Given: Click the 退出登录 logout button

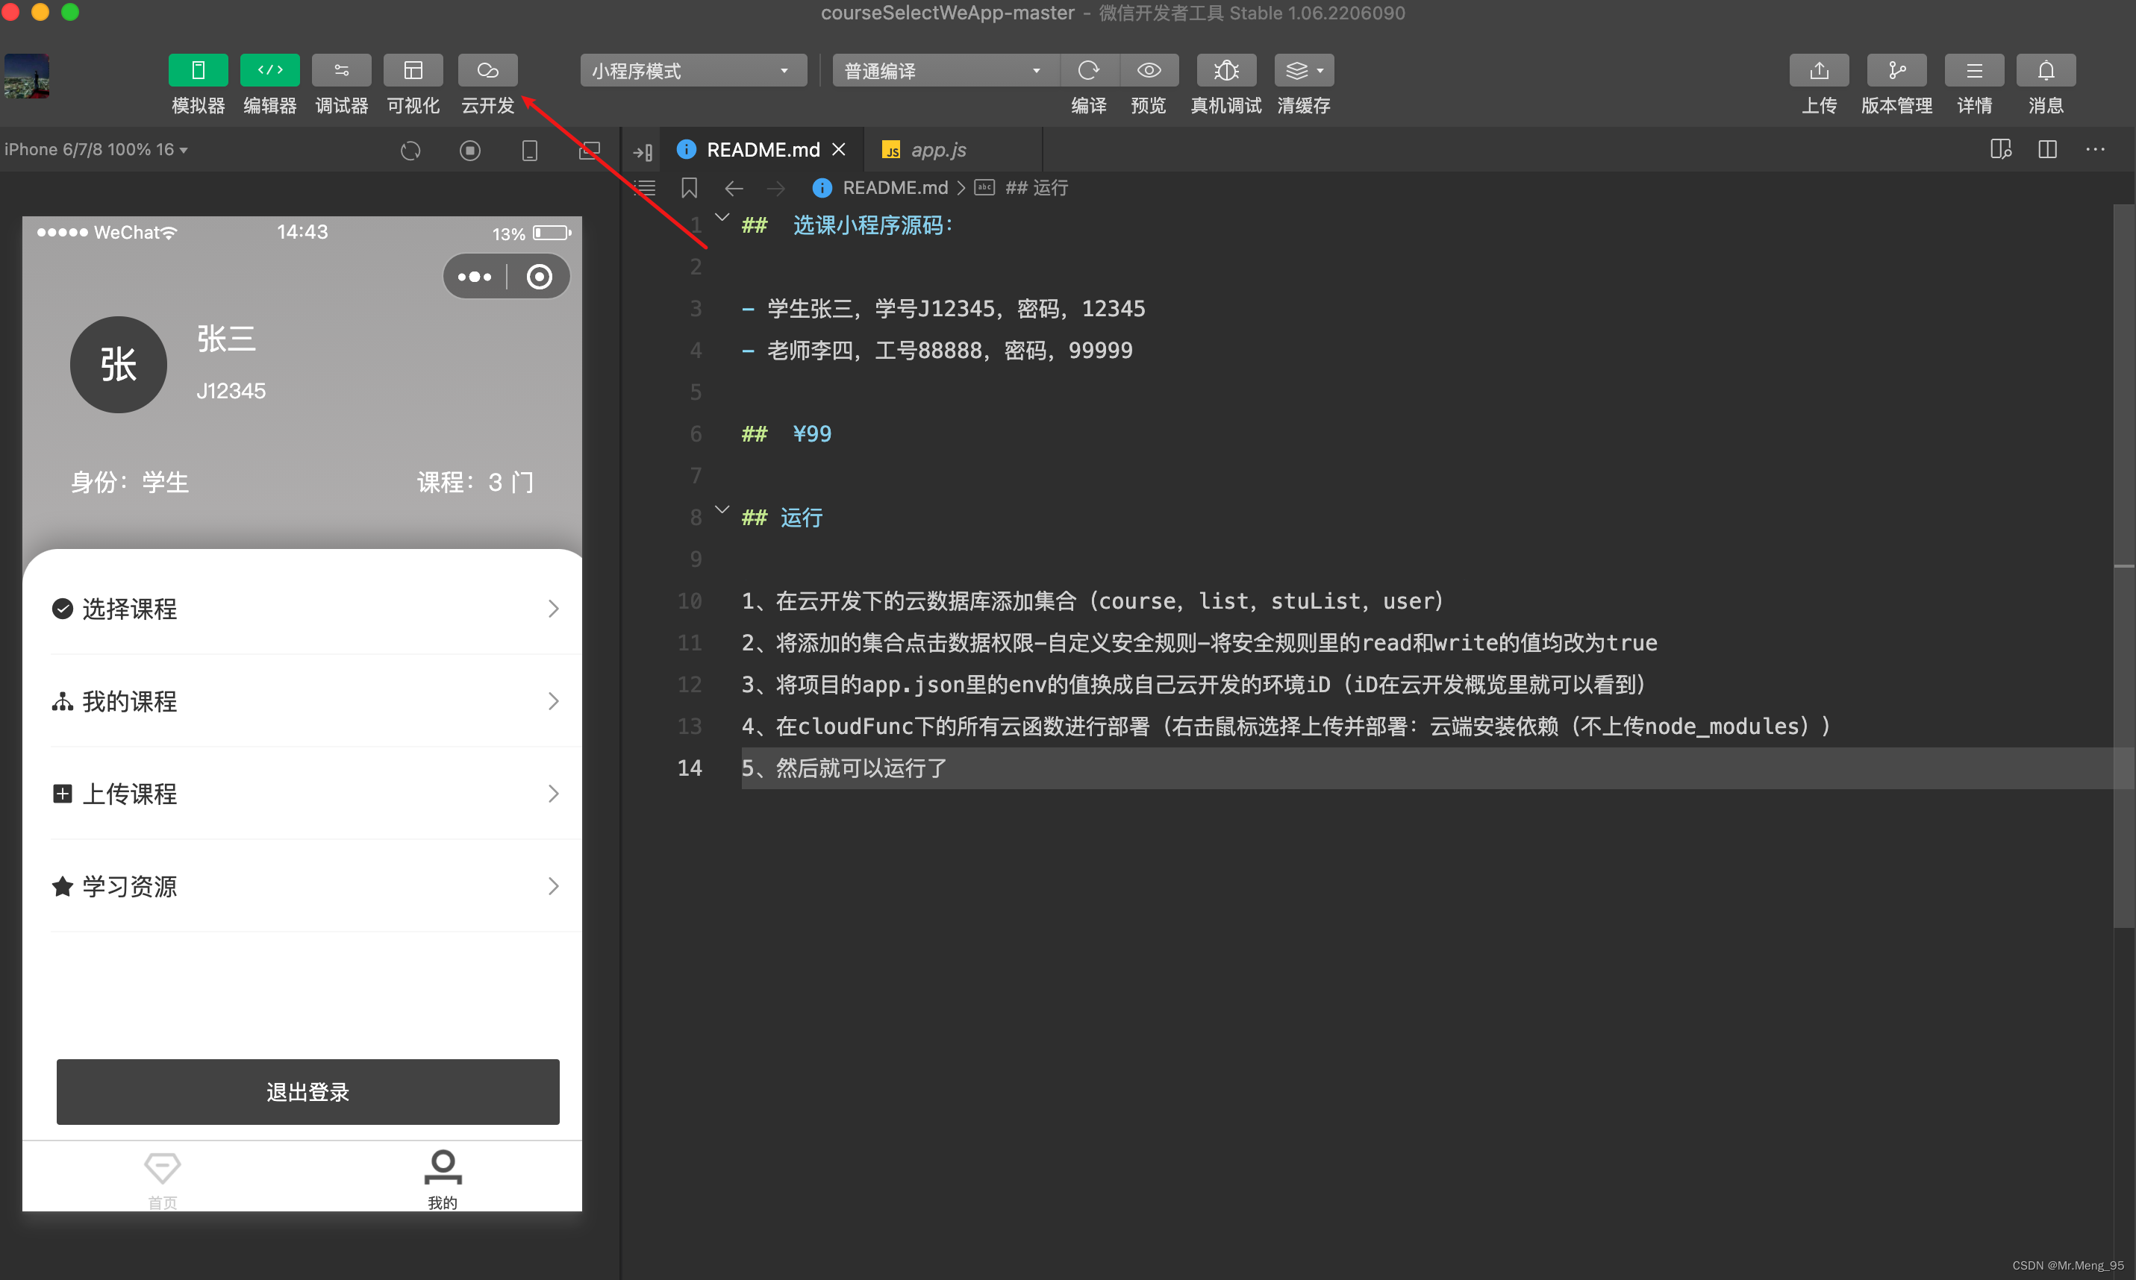Looking at the screenshot, I should click(x=308, y=1092).
